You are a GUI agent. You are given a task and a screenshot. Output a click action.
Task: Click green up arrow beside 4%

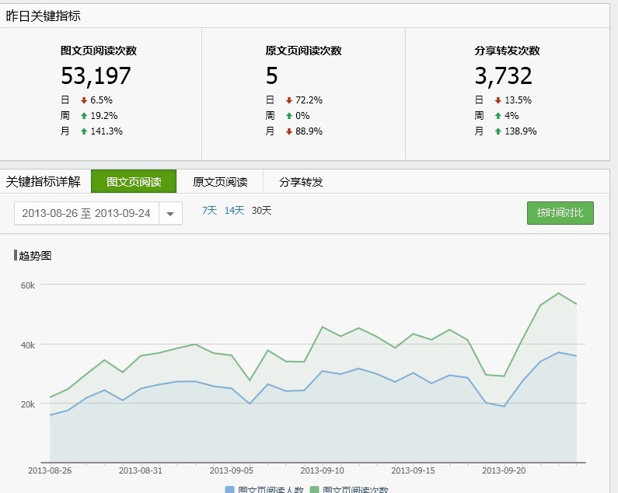(498, 116)
